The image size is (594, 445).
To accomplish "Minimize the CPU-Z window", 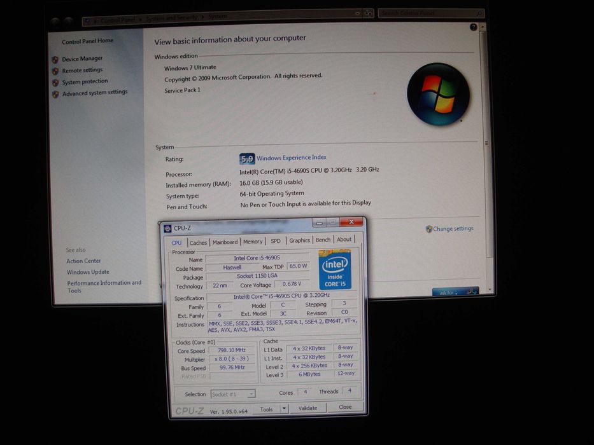I will click(x=320, y=222).
